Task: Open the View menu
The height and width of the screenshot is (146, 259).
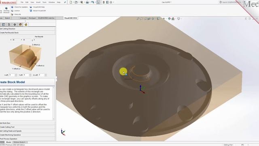Action: coord(32,2)
